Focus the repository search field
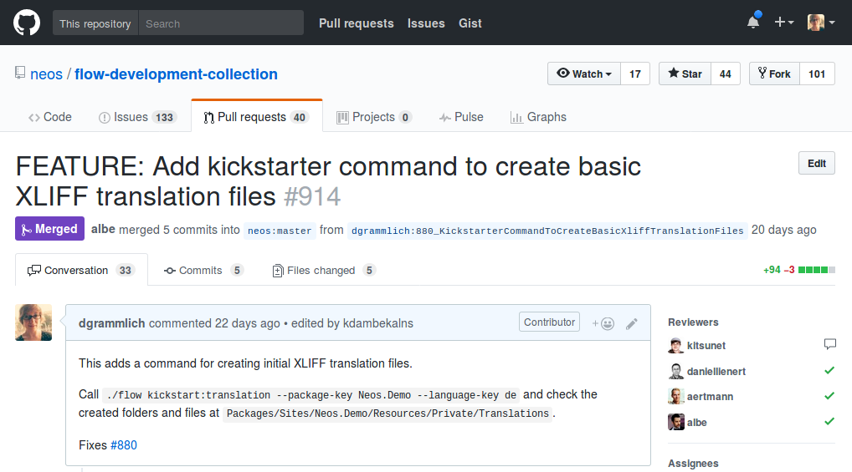The image size is (852, 472). pos(221,23)
